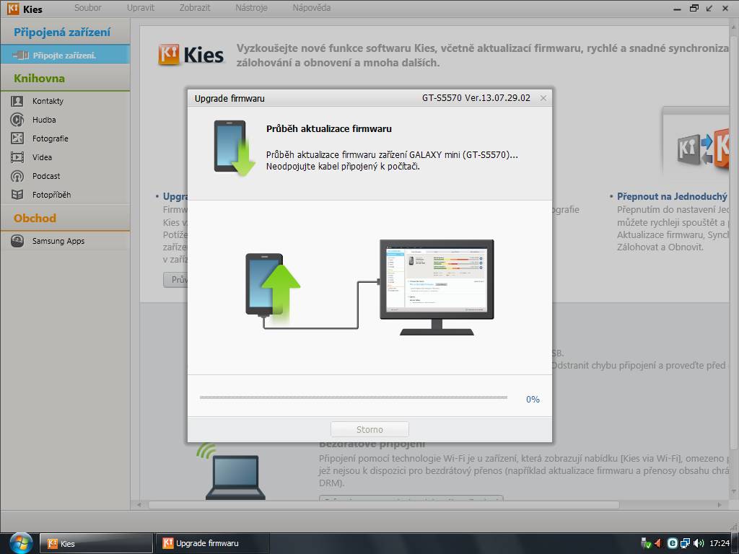Open the Fotopříběh book icon

coord(17,195)
